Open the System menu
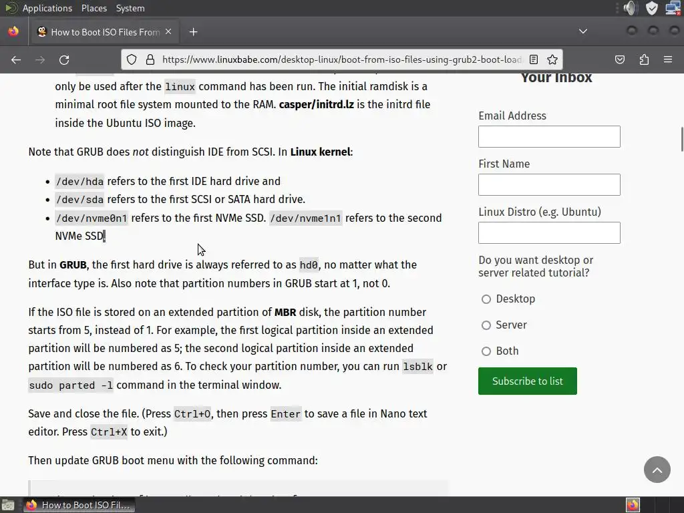This screenshot has width=684, height=513. [130, 8]
